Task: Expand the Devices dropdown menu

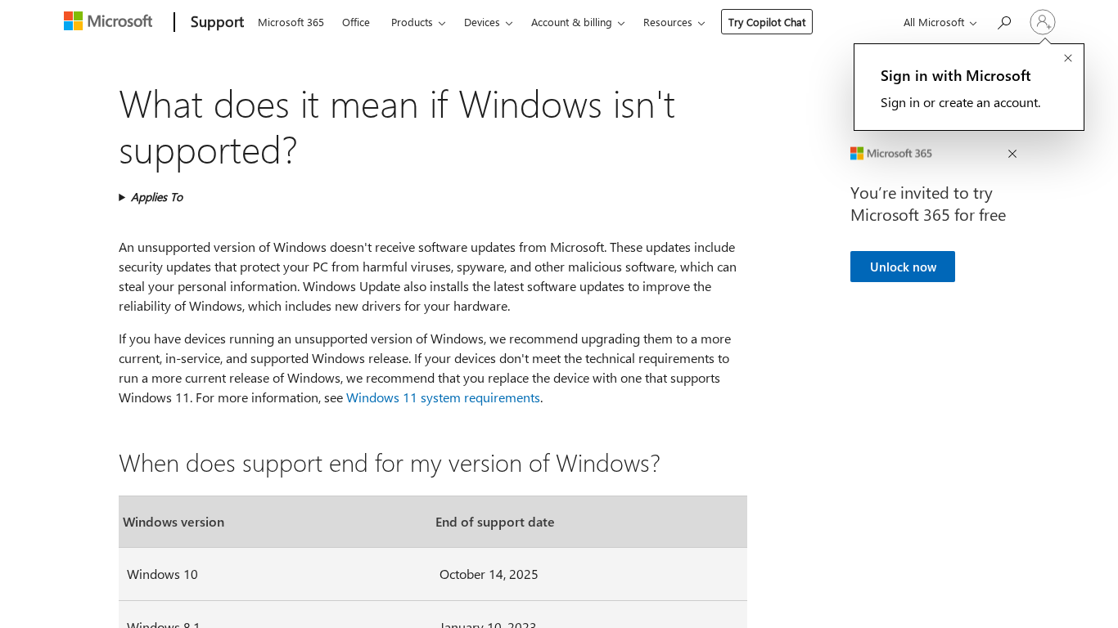Action: (488, 23)
